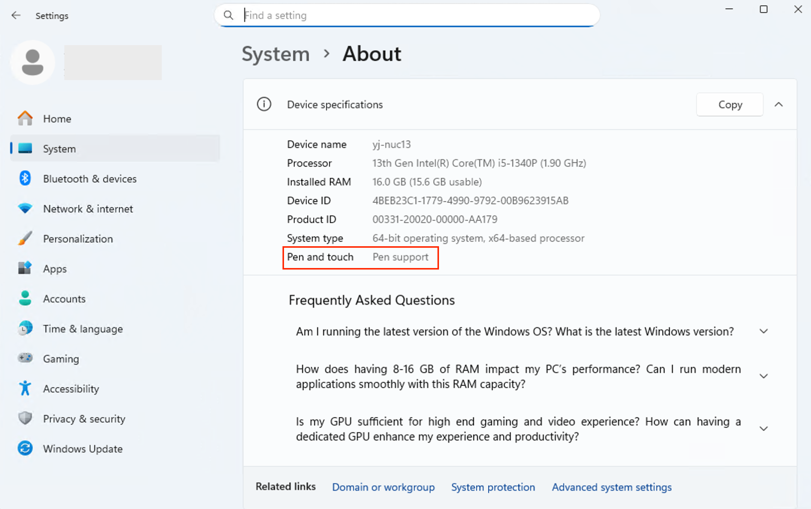Expand the RAM performance FAQ
The height and width of the screenshot is (509, 811).
click(764, 376)
